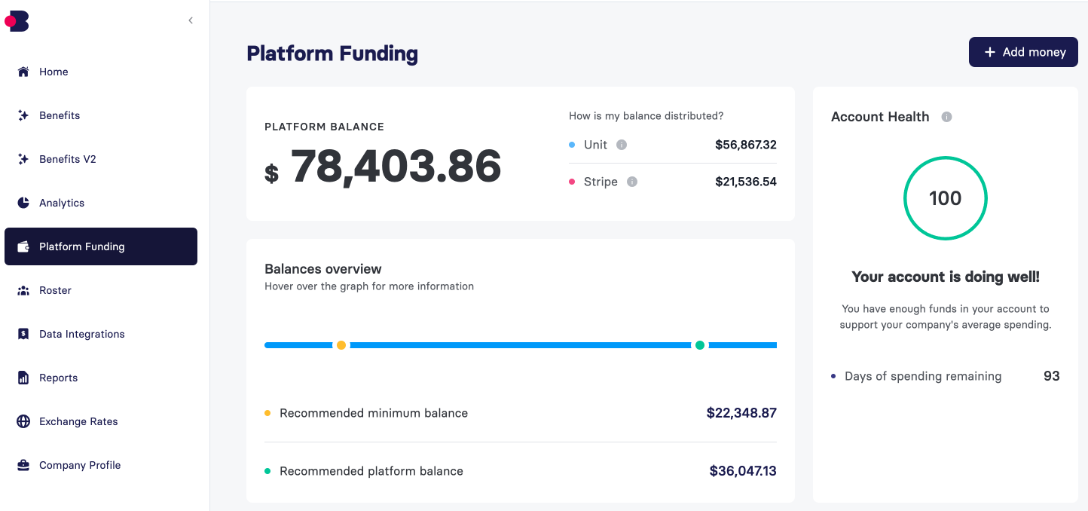The width and height of the screenshot is (1088, 511).
Task: Click the Roster people icon
Action: click(x=23, y=290)
